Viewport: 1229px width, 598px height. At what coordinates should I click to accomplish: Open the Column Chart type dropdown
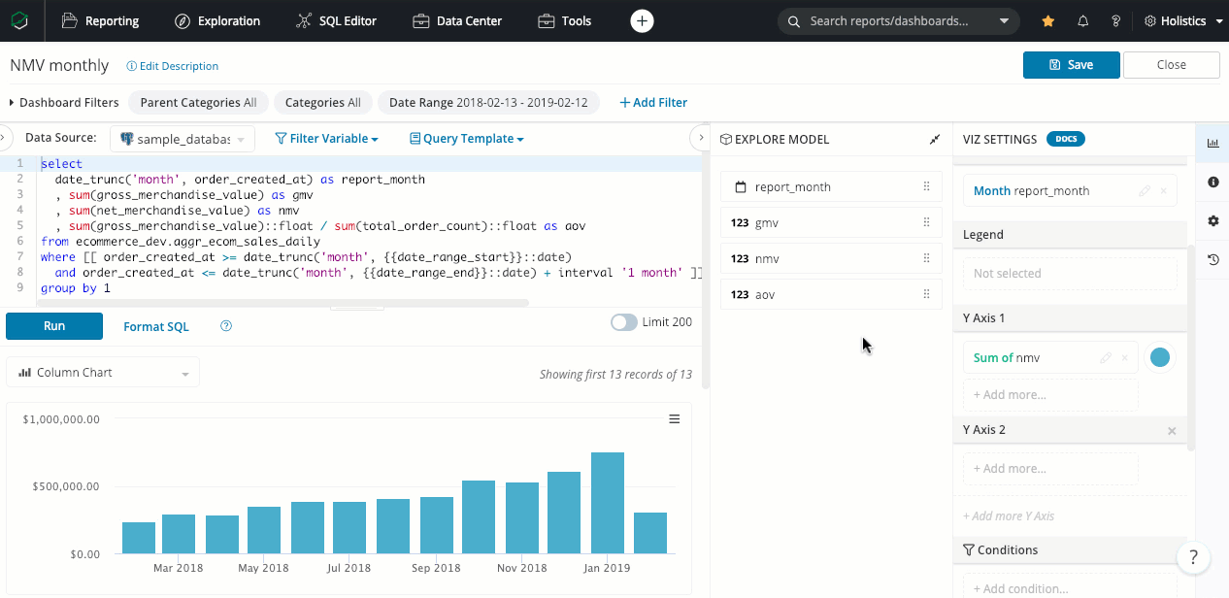point(103,372)
